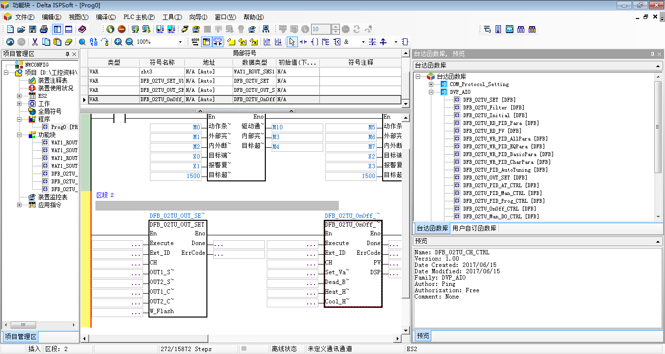
Task: Click the red Stop PLC icon
Action: point(121,29)
